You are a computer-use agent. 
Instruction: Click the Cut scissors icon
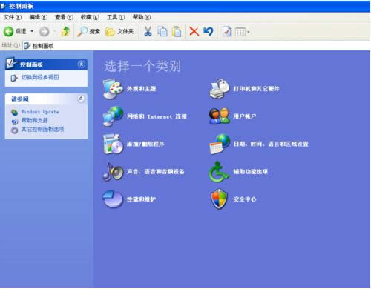148,31
